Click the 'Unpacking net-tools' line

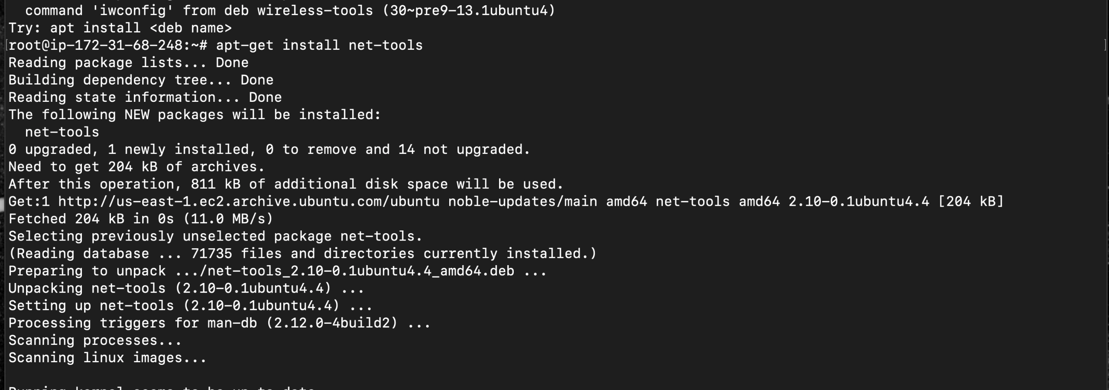click(x=186, y=289)
